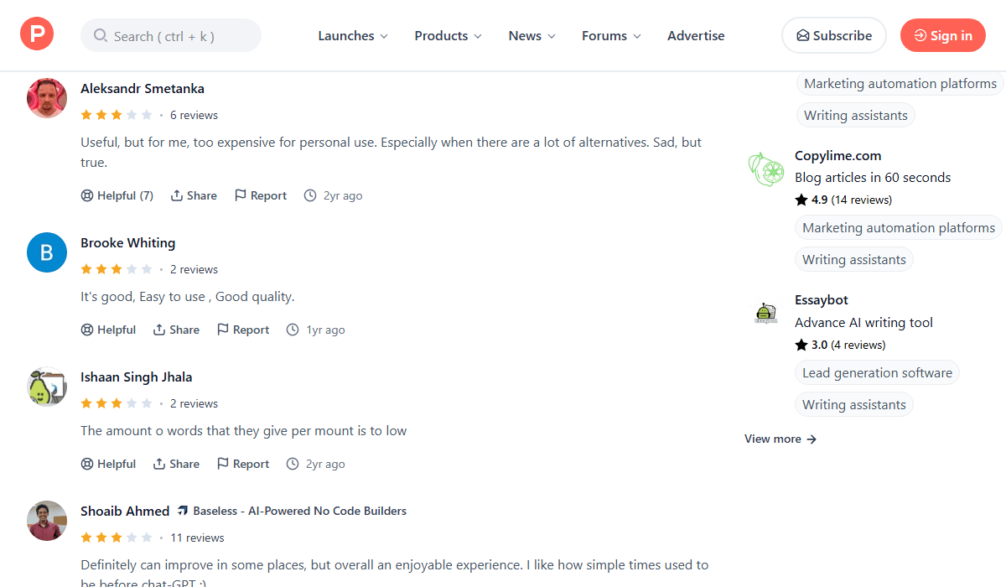Image resolution: width=1006 pixels, height=587 pixels.
Task: Go to the Advertise page
Action: pyautogui.click(x=696, y=36)
